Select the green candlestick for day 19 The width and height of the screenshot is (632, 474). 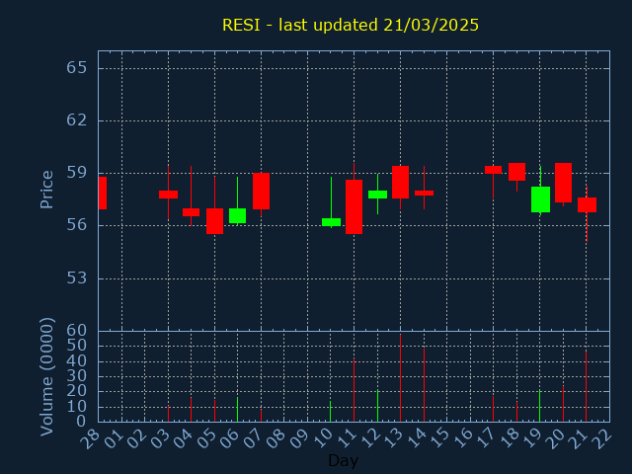point(540,199)
